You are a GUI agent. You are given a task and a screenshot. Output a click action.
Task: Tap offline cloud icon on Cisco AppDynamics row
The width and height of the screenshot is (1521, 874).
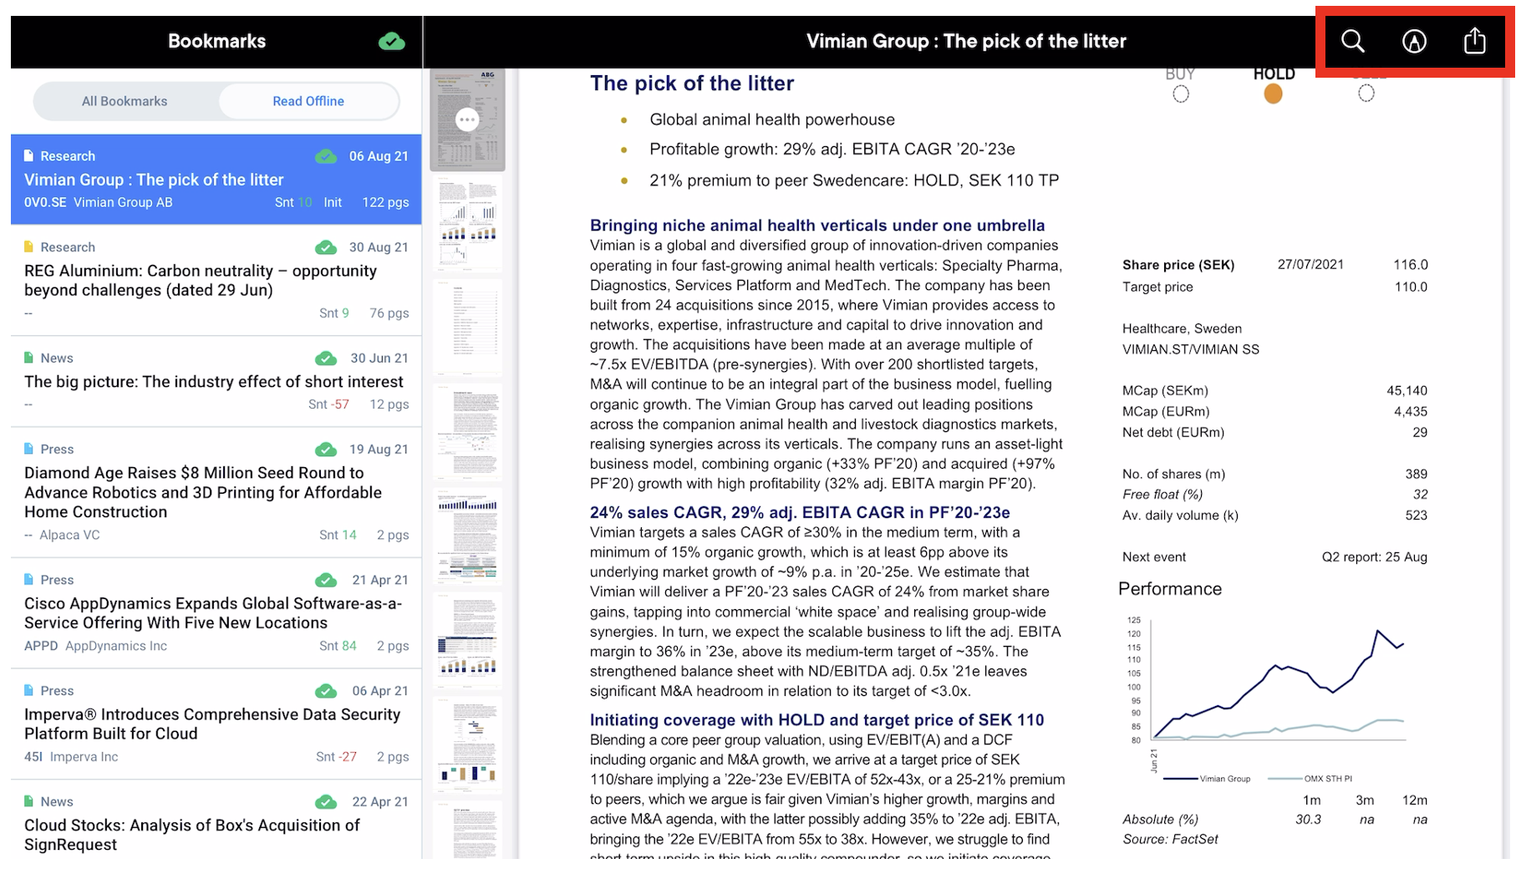(x=326, y=580)
